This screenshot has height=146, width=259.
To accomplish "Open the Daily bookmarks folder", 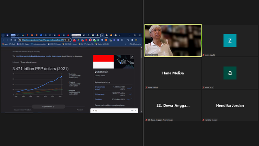I will tap(13, 44).
